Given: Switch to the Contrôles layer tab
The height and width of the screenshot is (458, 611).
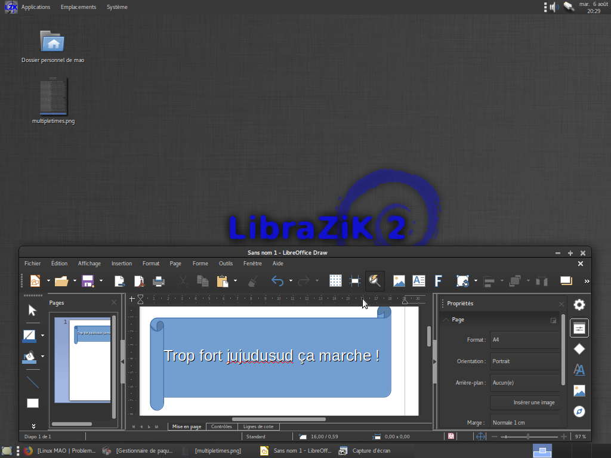Looking at the screenshot, I should pyautogui.click(x=221, y=427).
